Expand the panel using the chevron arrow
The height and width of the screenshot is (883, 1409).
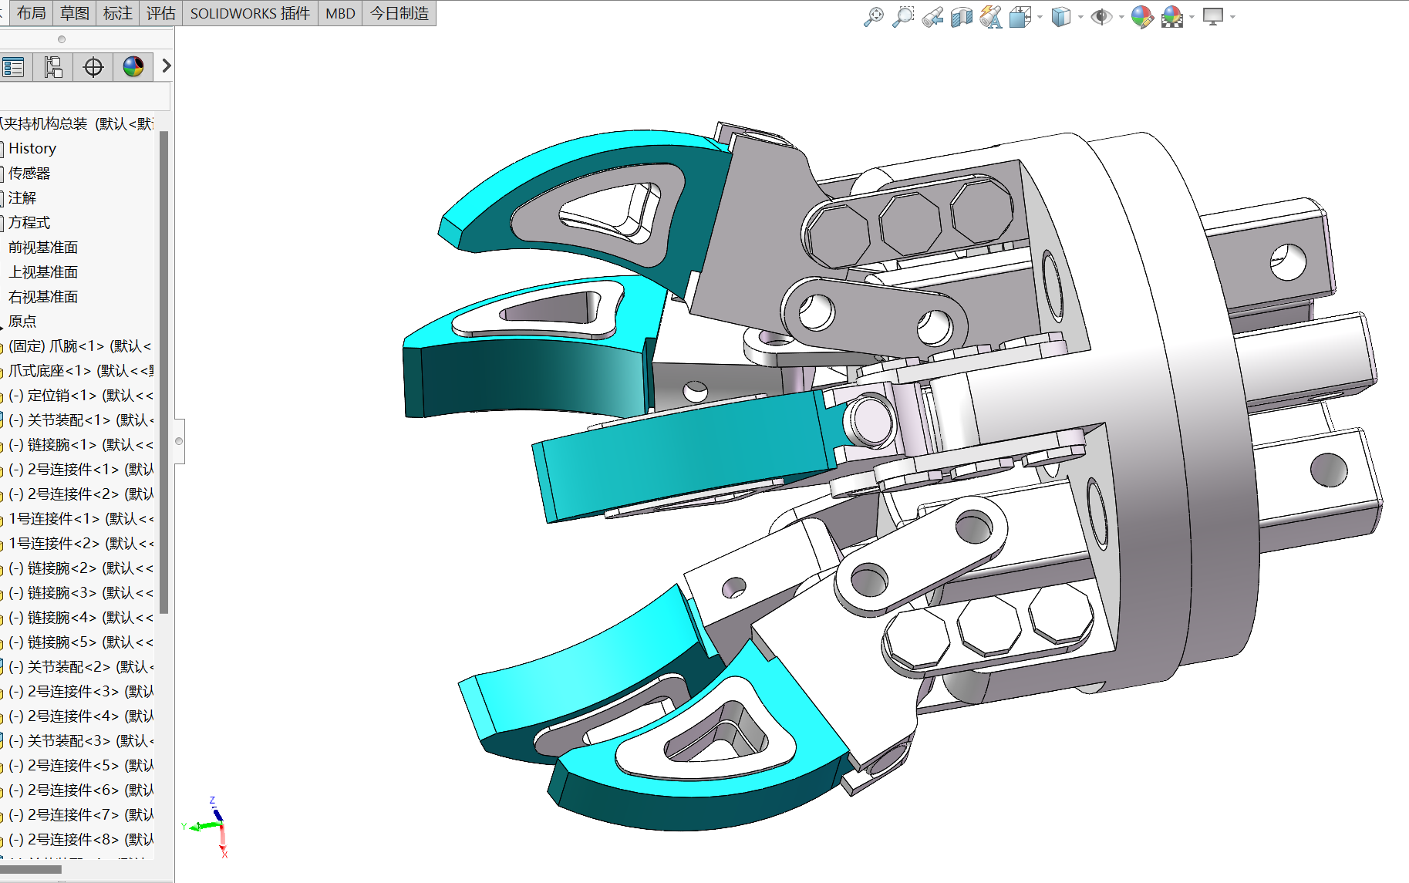click(x=166, y=66)
